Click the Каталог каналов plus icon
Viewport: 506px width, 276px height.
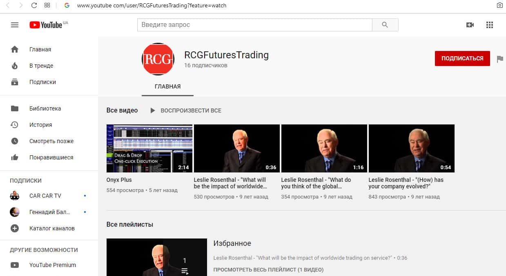(15, 228)
